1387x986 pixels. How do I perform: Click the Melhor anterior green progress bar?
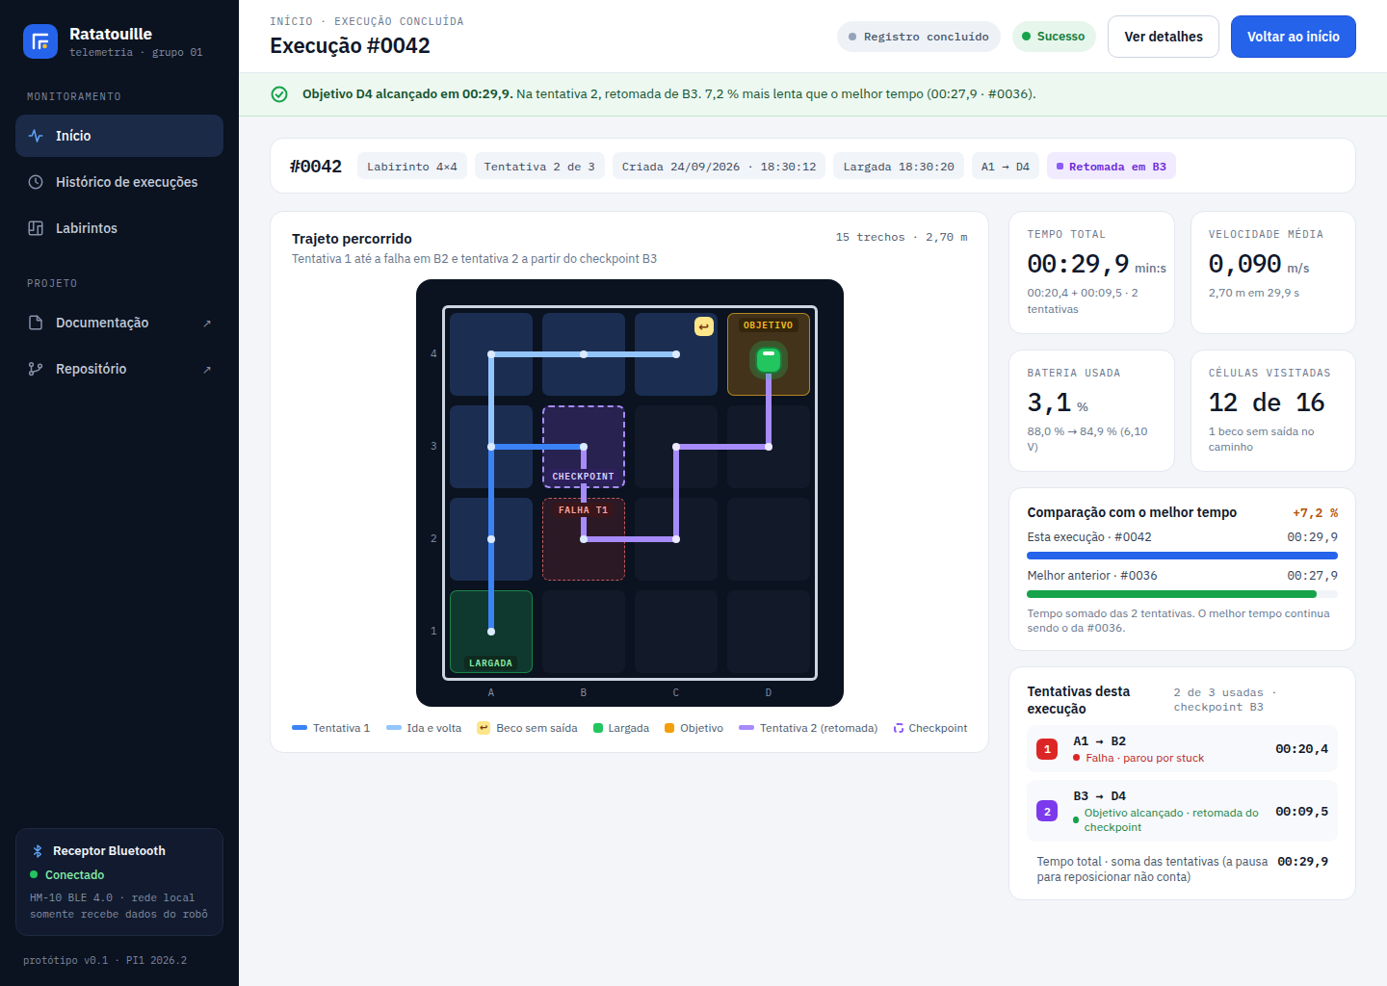click(1171, 594)
